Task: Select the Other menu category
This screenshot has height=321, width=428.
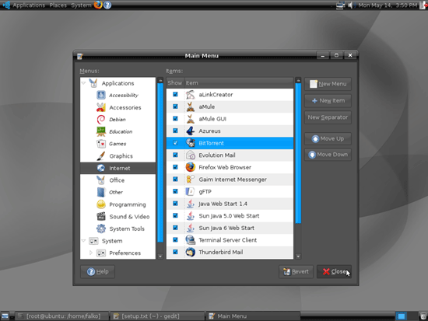Action: [116, 192]
